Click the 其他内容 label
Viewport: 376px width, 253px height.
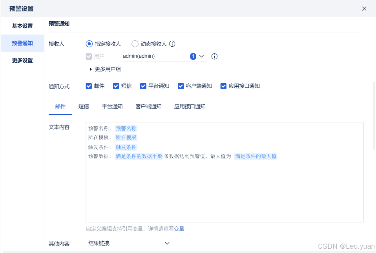(x=59, y=244)
